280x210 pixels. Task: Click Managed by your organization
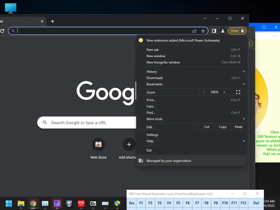(191, 161)
